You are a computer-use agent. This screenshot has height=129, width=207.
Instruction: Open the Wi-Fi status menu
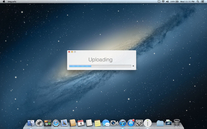[x=163, y=2]
